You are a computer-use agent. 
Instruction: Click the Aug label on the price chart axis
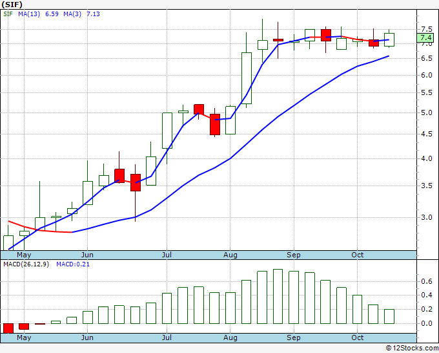pos(230,255)
